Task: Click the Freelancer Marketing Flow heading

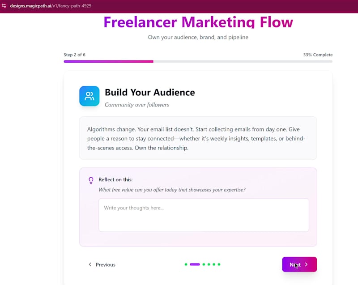Action: tap(198, 22)
